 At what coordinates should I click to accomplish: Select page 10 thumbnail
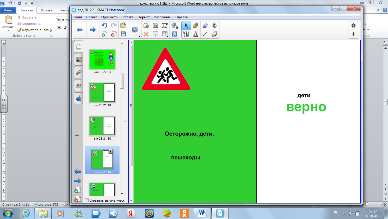[102, 126]
